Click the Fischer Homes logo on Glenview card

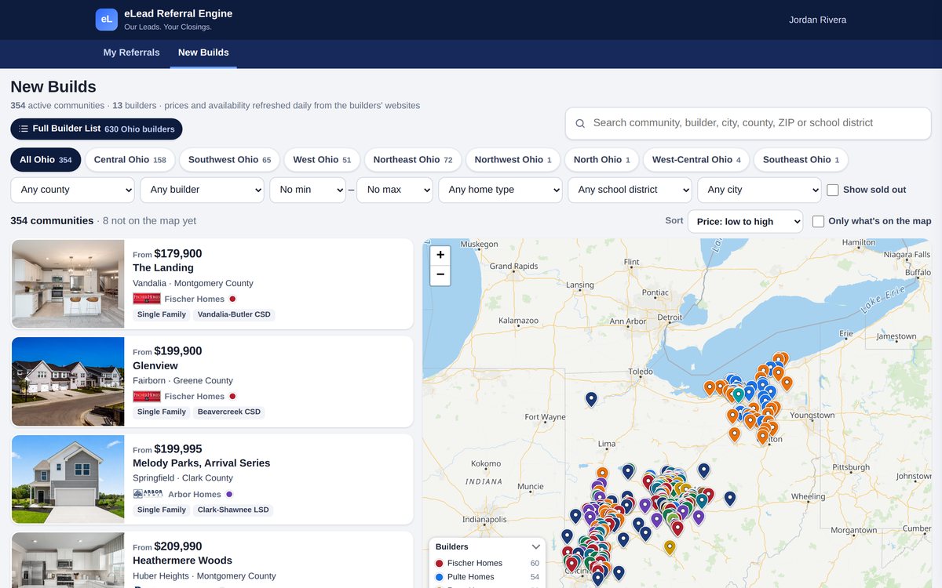tap(147, 396)
